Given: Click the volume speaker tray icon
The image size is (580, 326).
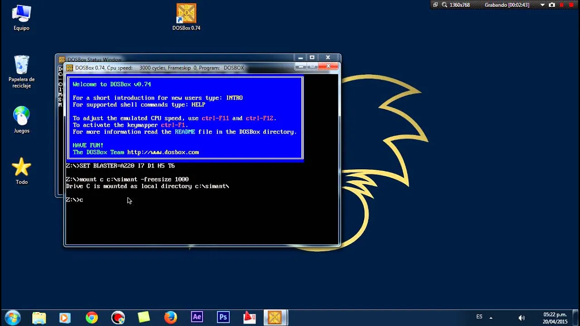Looking at the screenshot, I should pyautogui.click(x=522, y=318).
